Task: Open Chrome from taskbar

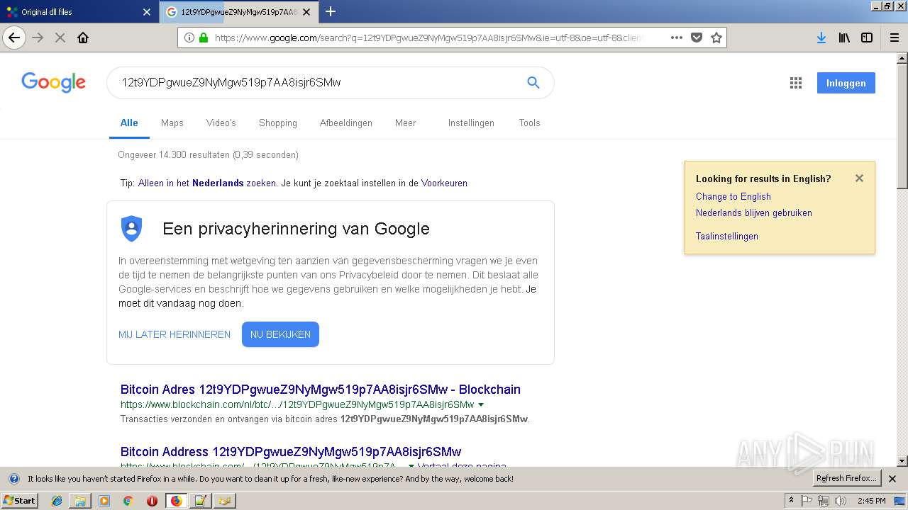Action: 128,501
